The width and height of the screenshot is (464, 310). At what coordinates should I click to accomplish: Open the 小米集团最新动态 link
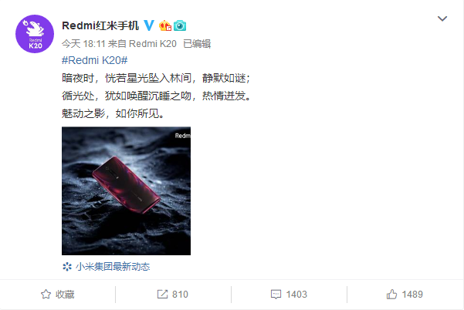(x=113, y=267)
